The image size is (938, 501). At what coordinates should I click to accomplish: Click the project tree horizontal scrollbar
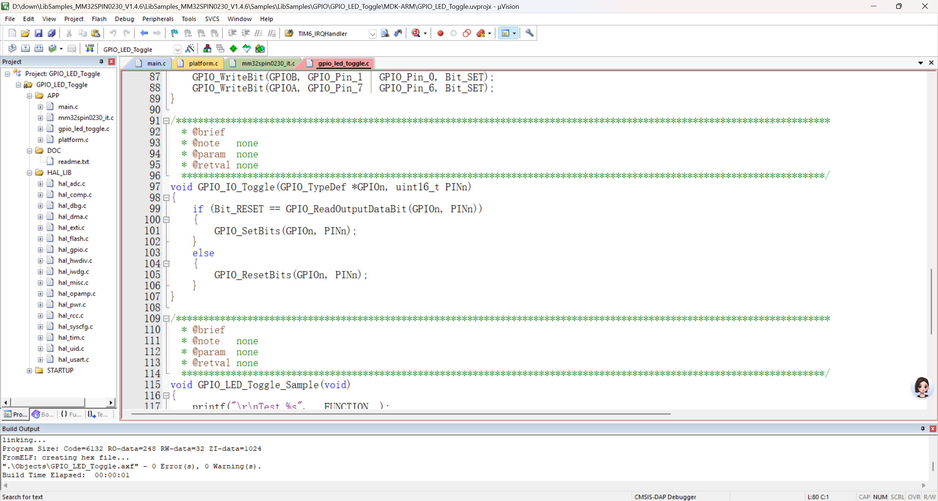click(x=48, y=402)
